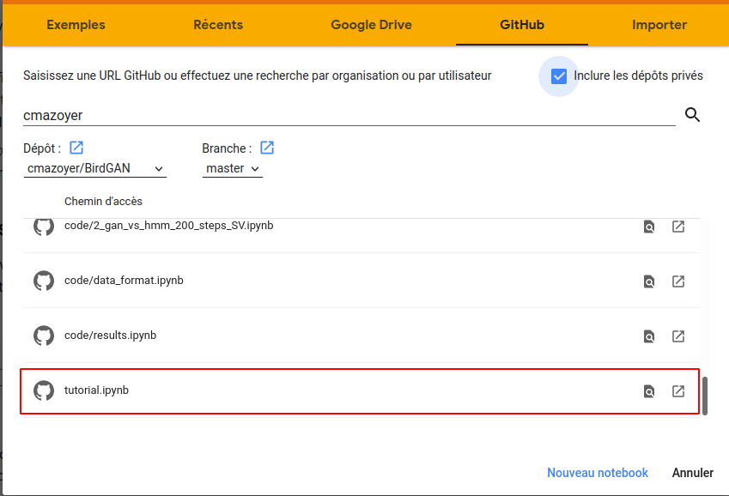The height and width of the screenshot is (496, 729).
Task: Expand the cmazoyer/BirdGAN repository dropdown
Action: tap(94, 168)
